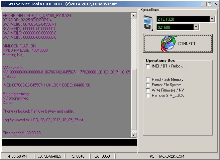Click the black progress bar
220x160 pixels.
(x=69, y=142)
